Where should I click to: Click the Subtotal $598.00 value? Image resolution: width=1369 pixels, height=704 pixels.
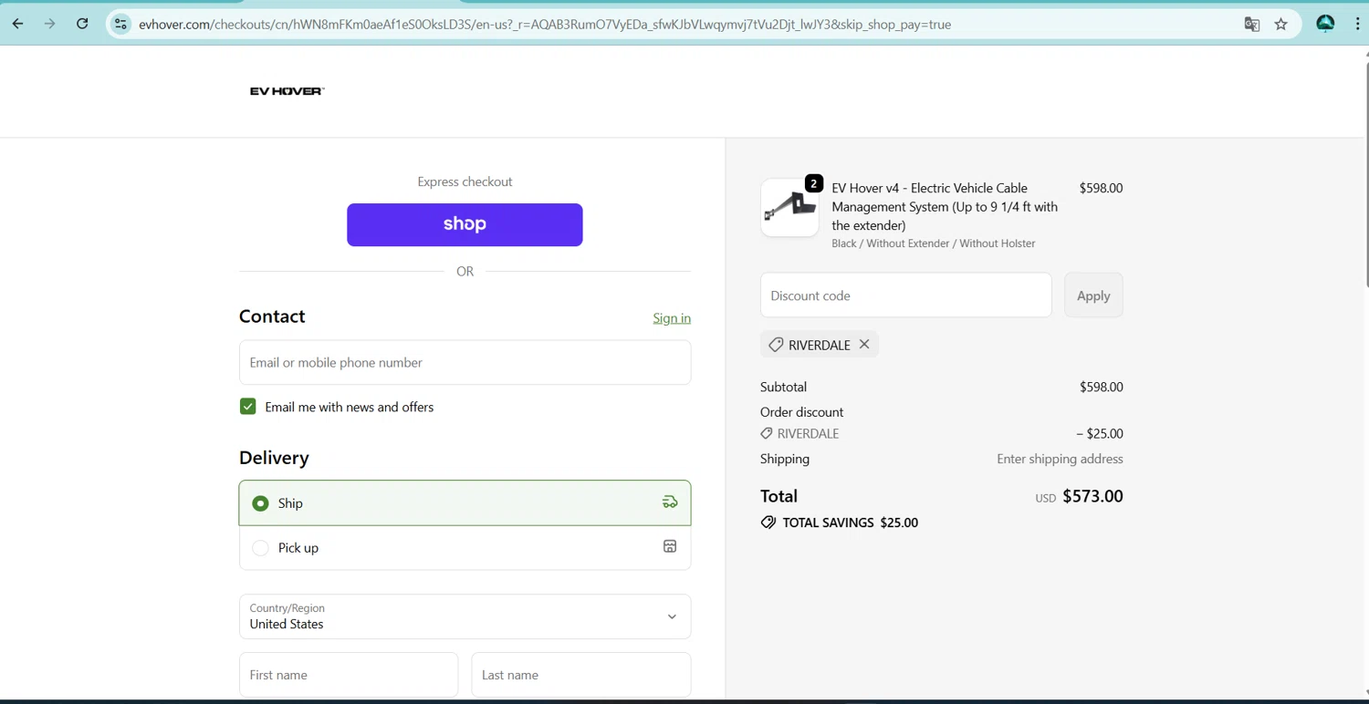click(x=1102, y=387)
